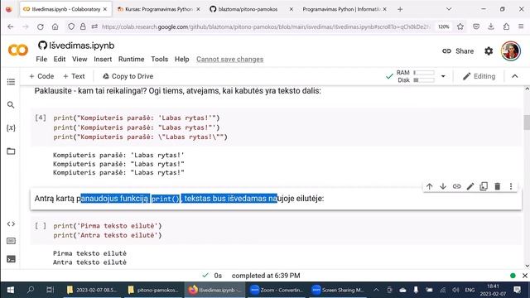Open the table of contents sidebar icon

(x=11, y=82)
